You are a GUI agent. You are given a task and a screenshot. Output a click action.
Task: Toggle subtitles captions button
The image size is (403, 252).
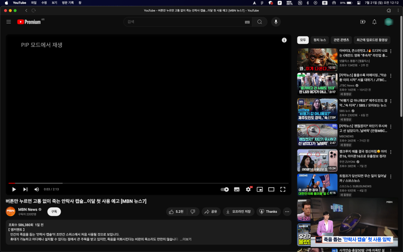pos(237,189)
